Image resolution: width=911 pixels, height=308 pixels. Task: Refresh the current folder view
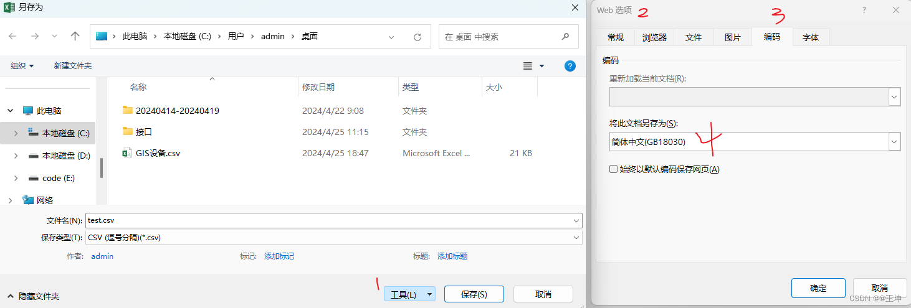point(417,37)
